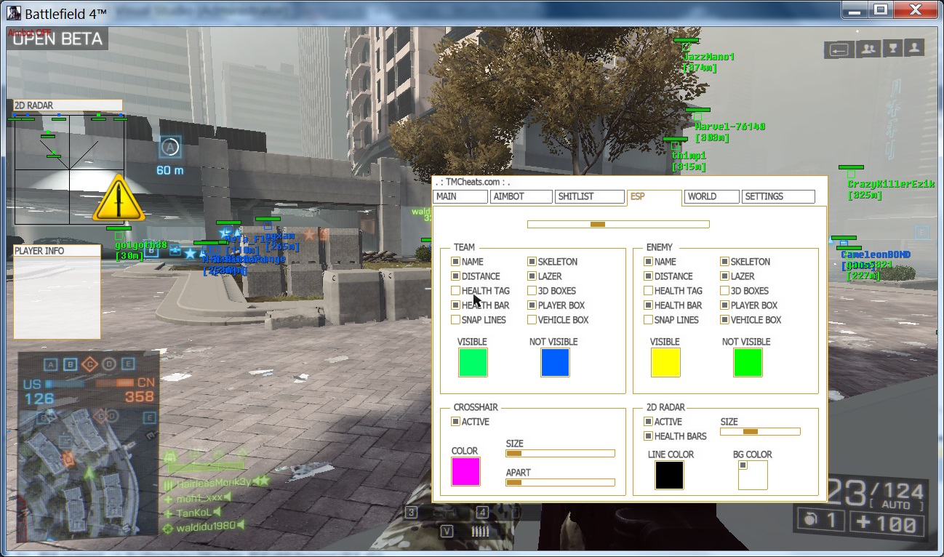Pick ENEMY NOT VISIBLE green swatch

point(748,363)
